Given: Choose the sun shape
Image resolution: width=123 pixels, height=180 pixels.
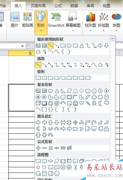Looking at the screenshot, I should click(94, 103).
